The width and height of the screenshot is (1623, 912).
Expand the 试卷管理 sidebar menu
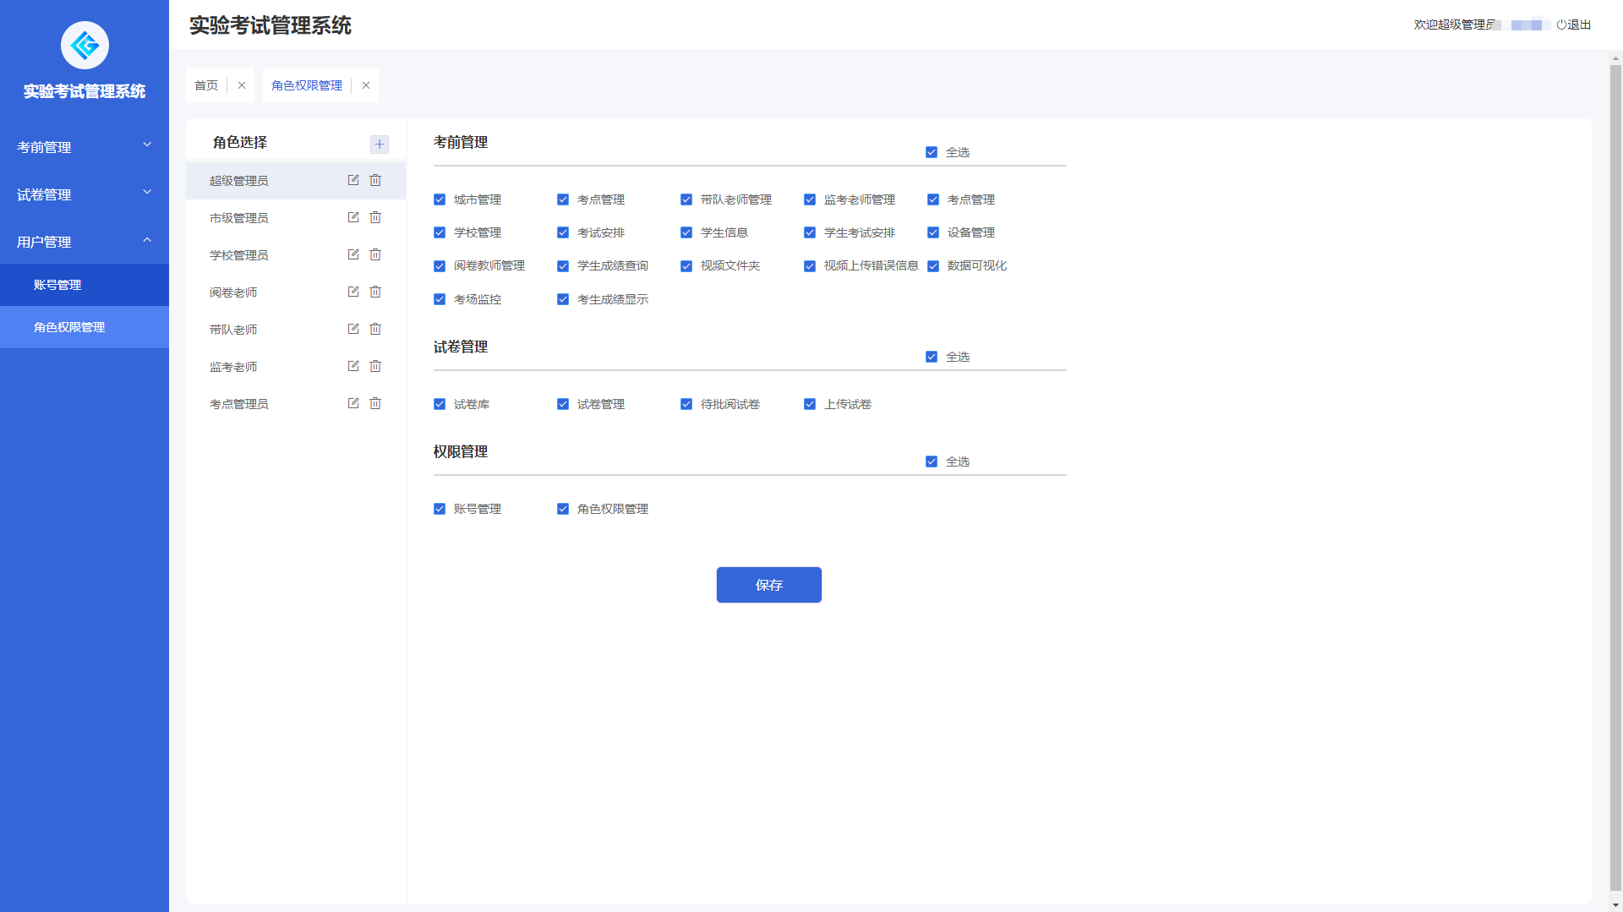(85, 194)
